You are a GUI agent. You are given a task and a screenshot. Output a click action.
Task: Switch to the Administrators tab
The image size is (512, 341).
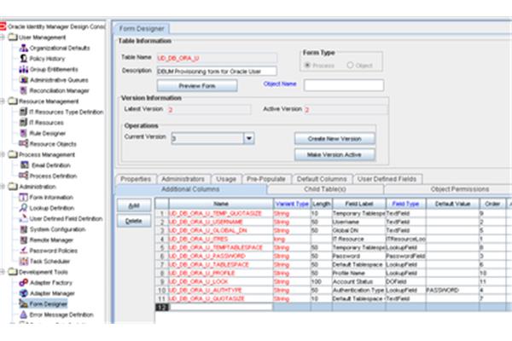(183, 179)
